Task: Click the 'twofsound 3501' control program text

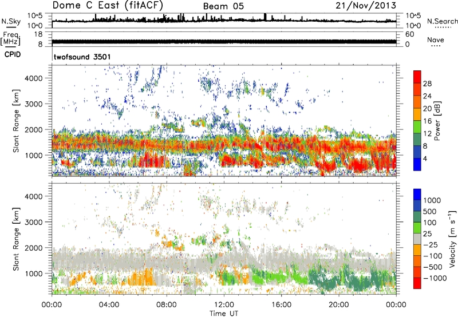Action: pos(82,57)
